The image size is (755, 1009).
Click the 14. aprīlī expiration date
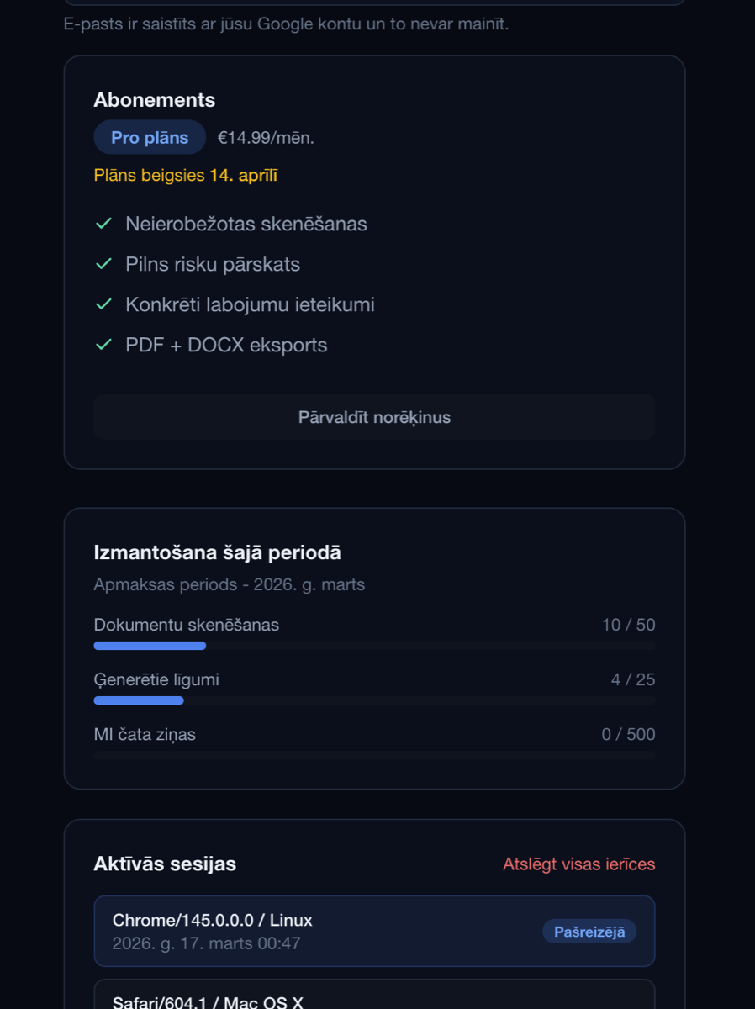[x=244, y=175]
